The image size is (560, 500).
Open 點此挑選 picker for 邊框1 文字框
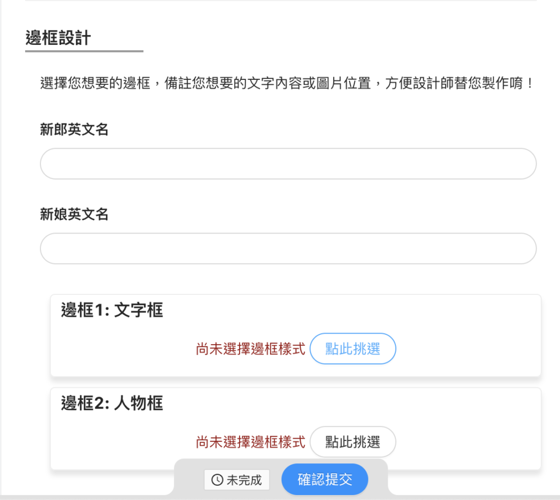(353, 348)
